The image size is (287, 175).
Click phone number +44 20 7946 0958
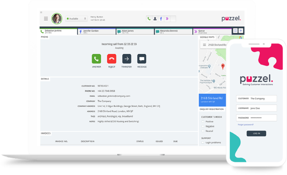(x=106, y=91)
